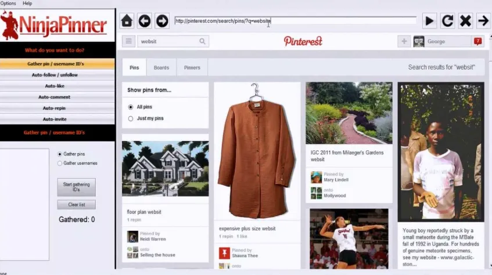The image size is (492, 275).
Task: Click 'Gathered: 0' counter text
Action: pyautogui.click(x=77, y=219)
